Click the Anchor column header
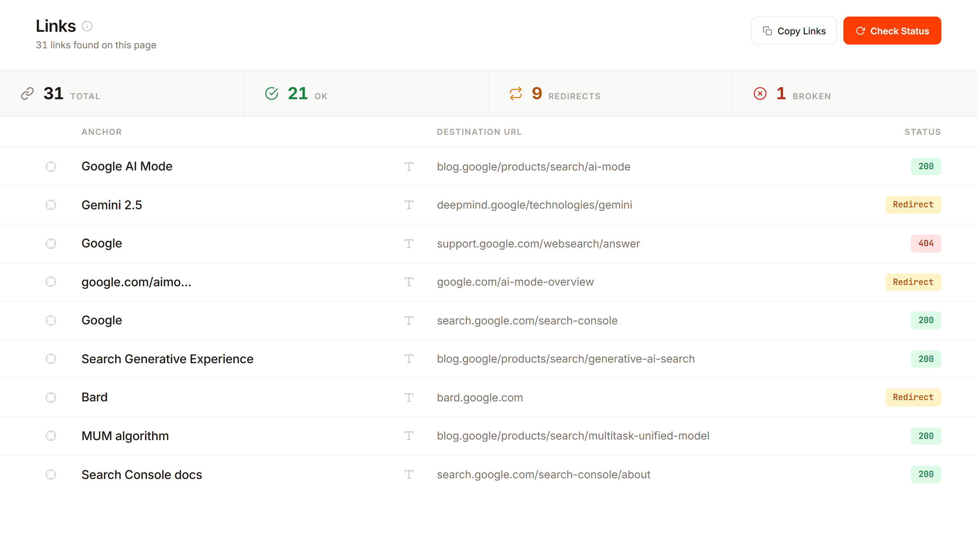This screenshot has height=547, width=977. [102, 132]
